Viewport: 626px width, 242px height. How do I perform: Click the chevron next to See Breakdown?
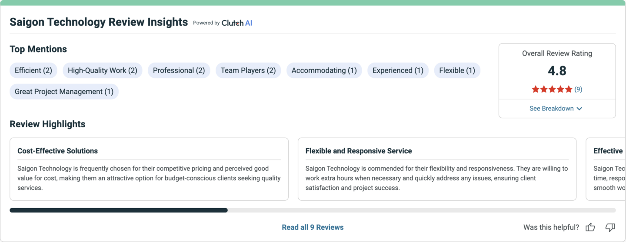[x=579, y=109]
